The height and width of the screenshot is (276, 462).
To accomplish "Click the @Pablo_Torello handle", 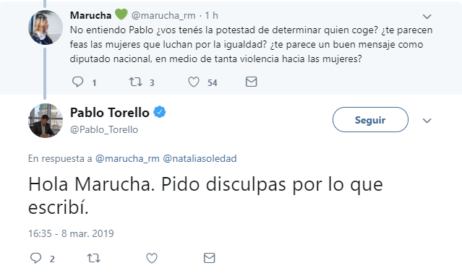I will click(104, 129).
